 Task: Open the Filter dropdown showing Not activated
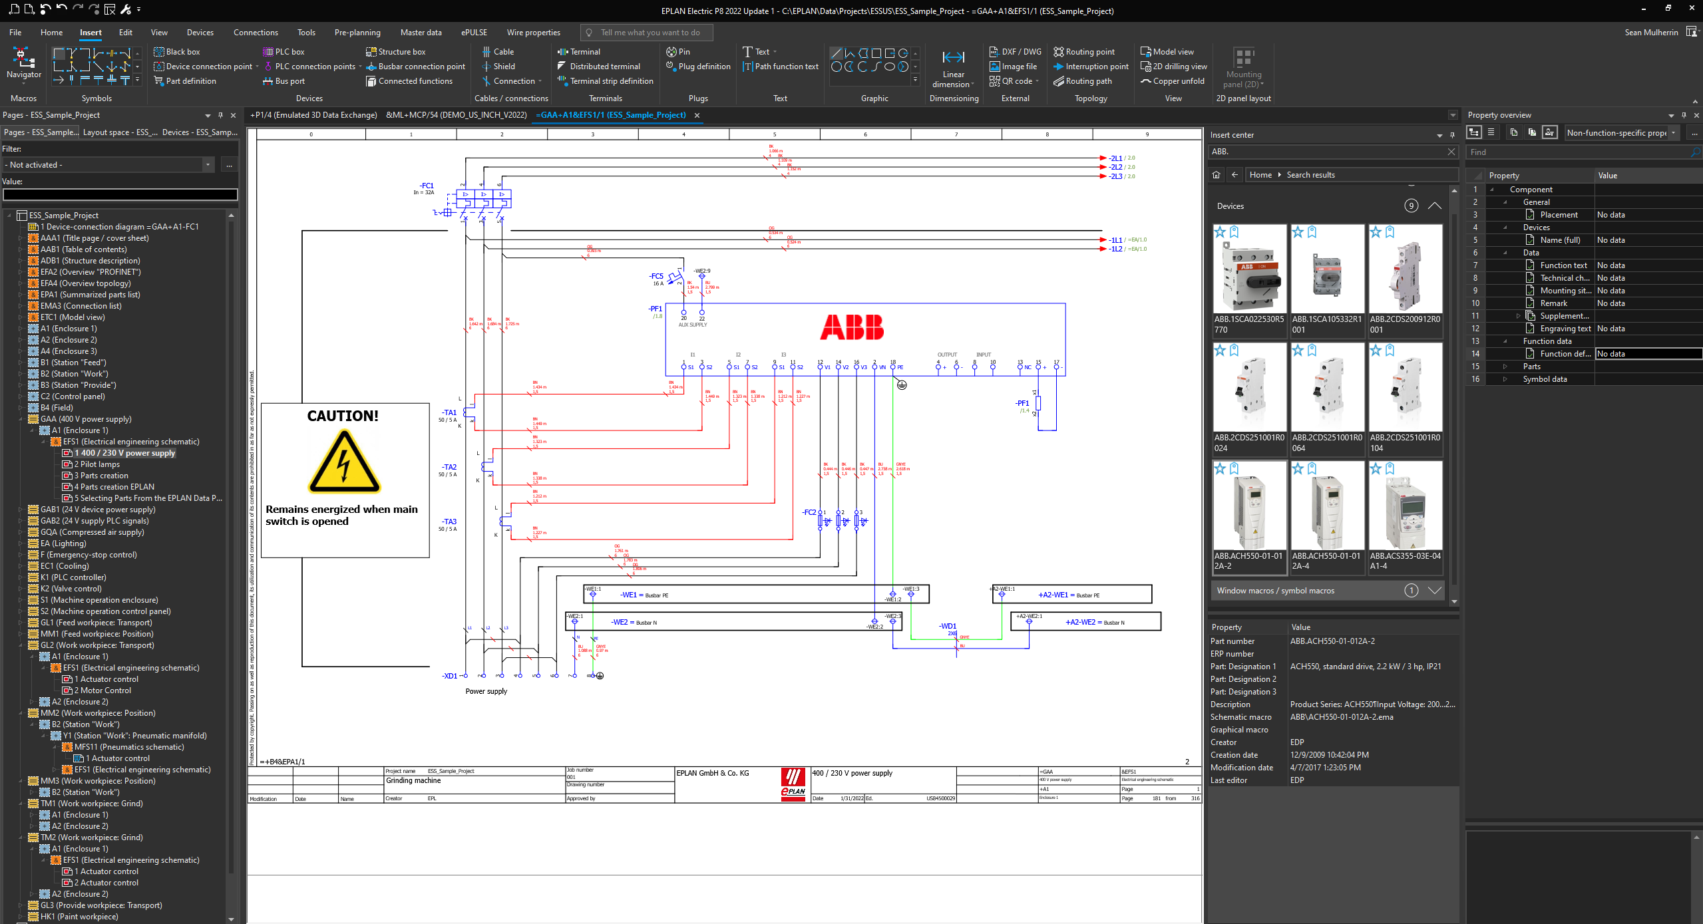[x=206, y=164]
